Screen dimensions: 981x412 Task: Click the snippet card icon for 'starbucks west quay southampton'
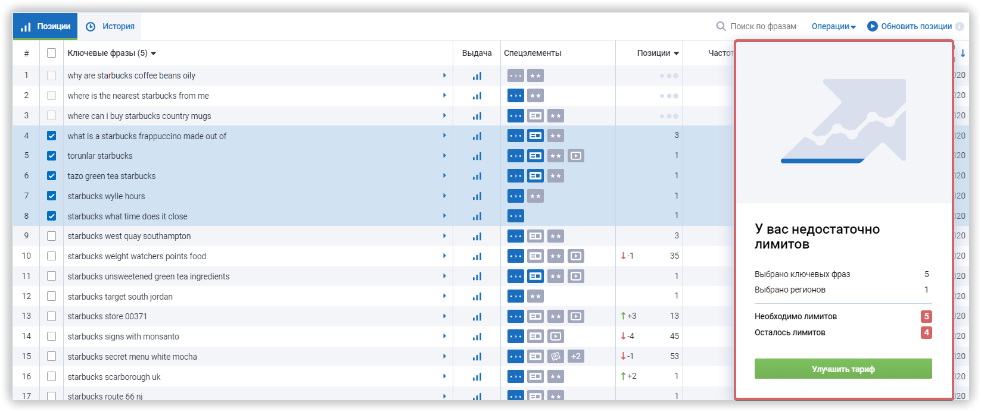535,236
